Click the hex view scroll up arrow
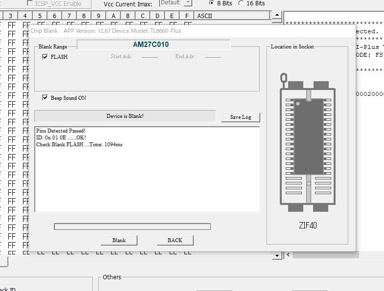384x291 pixels. (277, 16)
